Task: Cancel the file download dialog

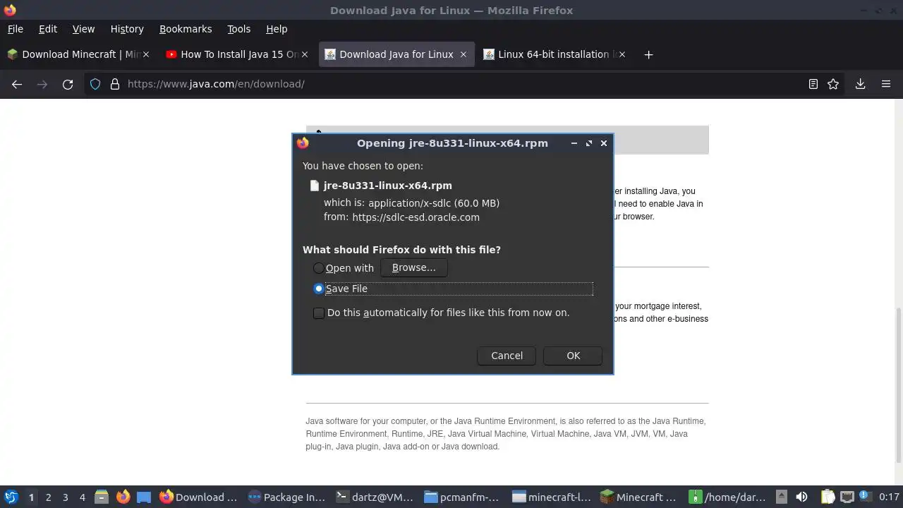Action: [507, 356]
